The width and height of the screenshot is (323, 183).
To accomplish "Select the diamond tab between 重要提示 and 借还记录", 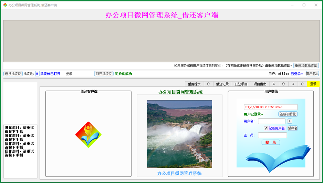I will [x=208, y=84].
